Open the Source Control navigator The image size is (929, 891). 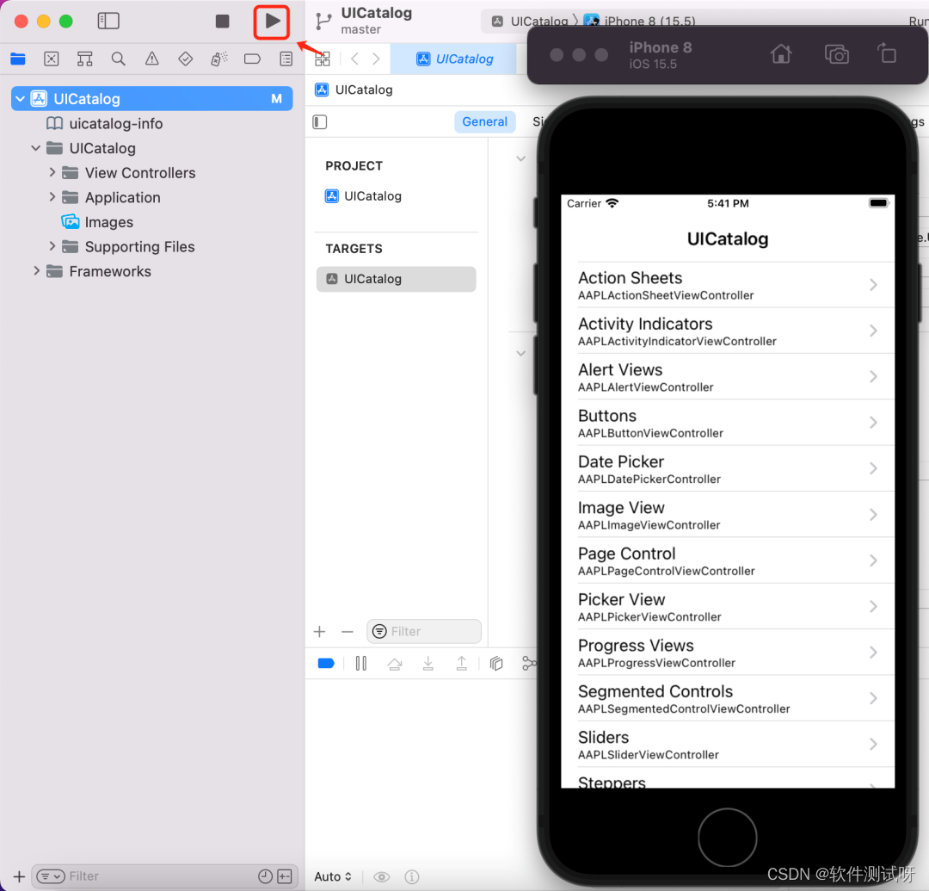point(52,59)
